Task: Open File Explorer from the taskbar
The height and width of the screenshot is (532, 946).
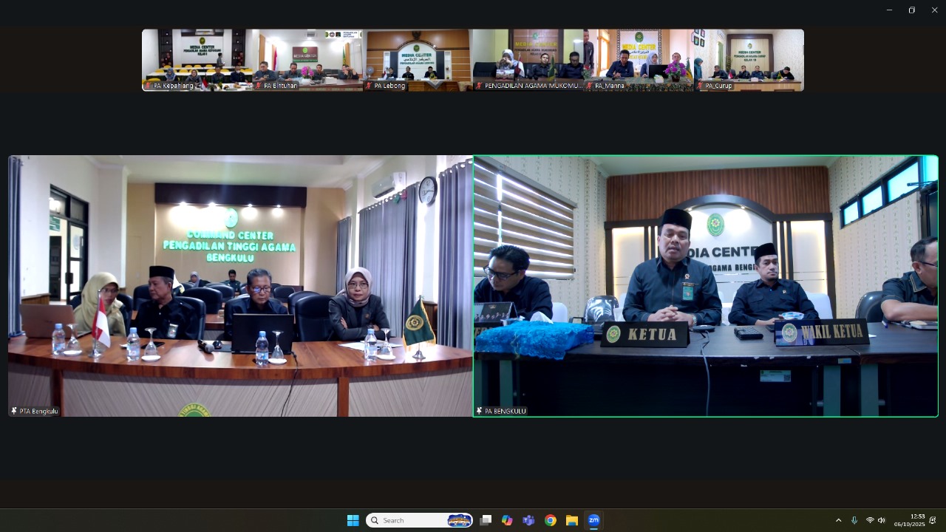Action: coord(572,520)
